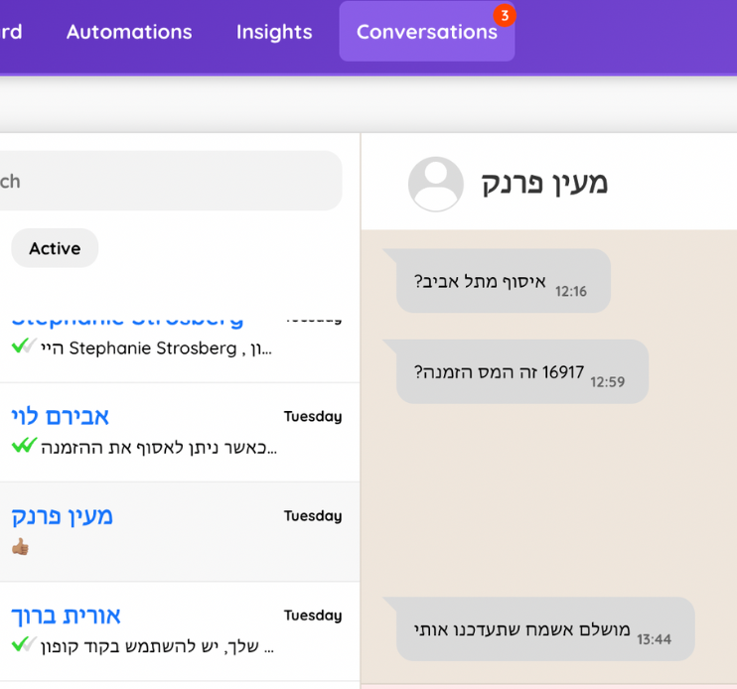737x689 pixels.
Task: Click the thumbs-up emoji message preview
Action: click(x=21, y=546)
